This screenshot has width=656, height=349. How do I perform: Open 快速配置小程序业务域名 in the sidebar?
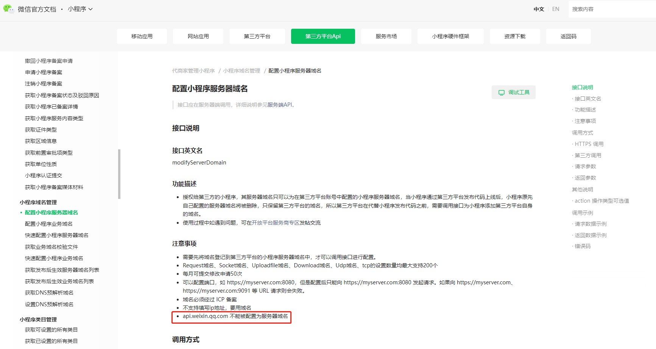coord(54,258)
